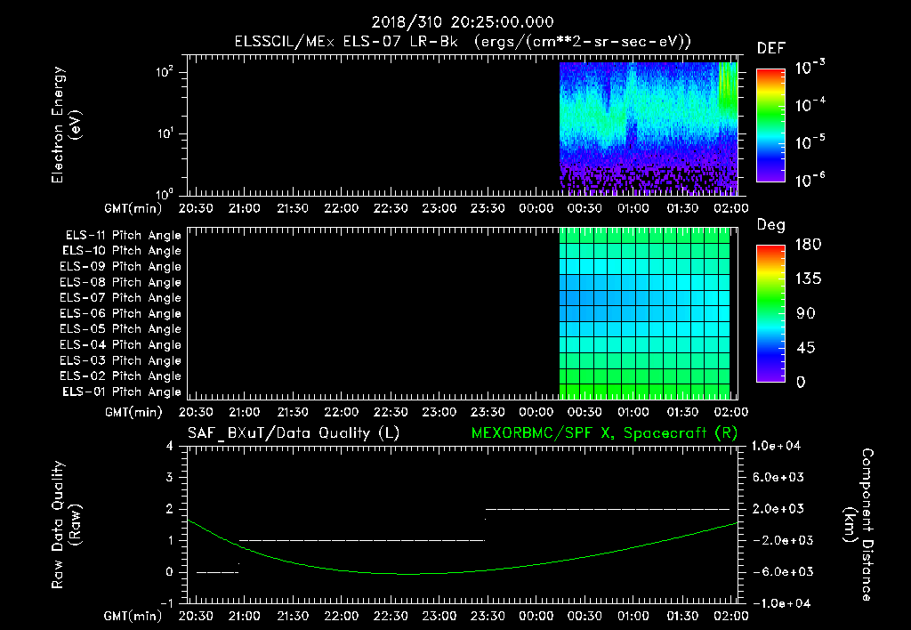
Task: Click the ELS-11 Pitch Angle row label
Action: 123,236
